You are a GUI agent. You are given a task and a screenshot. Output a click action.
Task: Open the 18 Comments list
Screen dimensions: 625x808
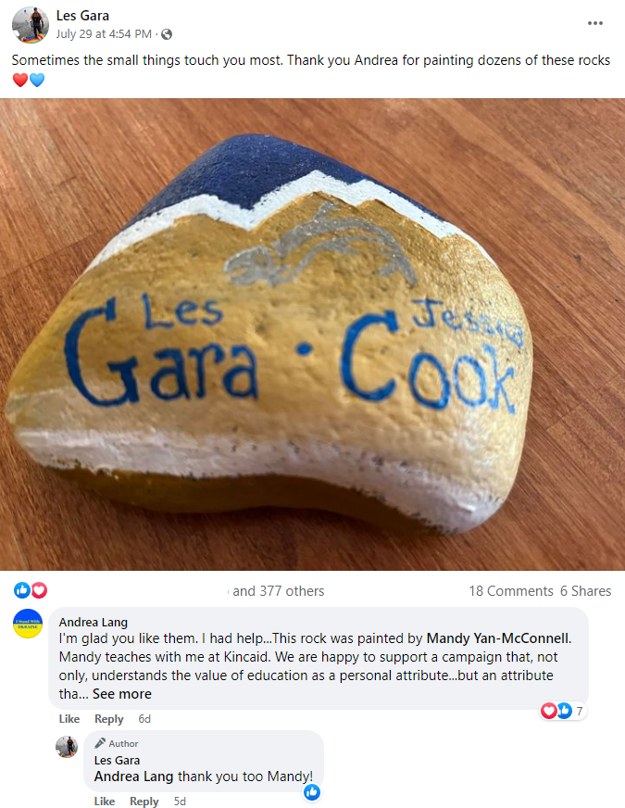pos(511,591)
